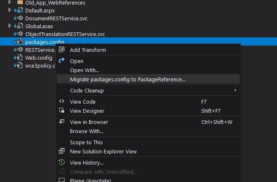Select Global.asax in the tree
Viewport: 277px width, 182px height.
pos(39,27)
